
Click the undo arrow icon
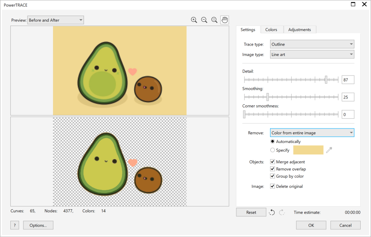[x=272, y=213]
